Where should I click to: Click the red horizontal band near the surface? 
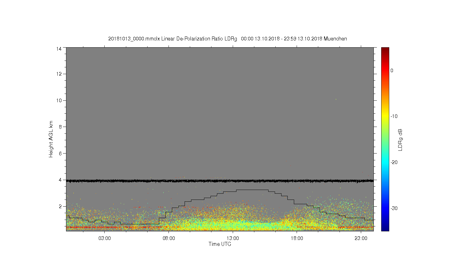[220, 227]
